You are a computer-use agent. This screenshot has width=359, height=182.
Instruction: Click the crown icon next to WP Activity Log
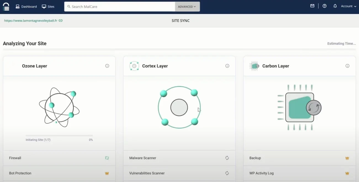pos(347,173)
